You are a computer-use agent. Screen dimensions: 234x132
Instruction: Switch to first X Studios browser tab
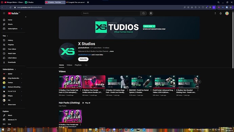pyautogui.click(x=34, y=2)
